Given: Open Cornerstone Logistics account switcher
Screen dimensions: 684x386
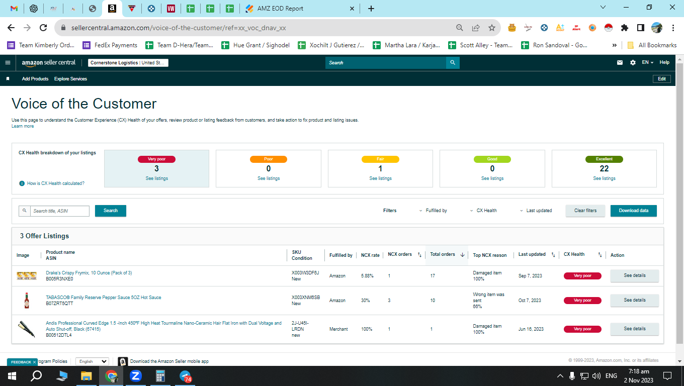Looking at the screenshot, I should pos(128,63).
